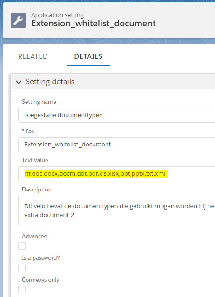The image size is (215, 297).
Task: Toggle the Advanced checkbox
Action: 22,246
